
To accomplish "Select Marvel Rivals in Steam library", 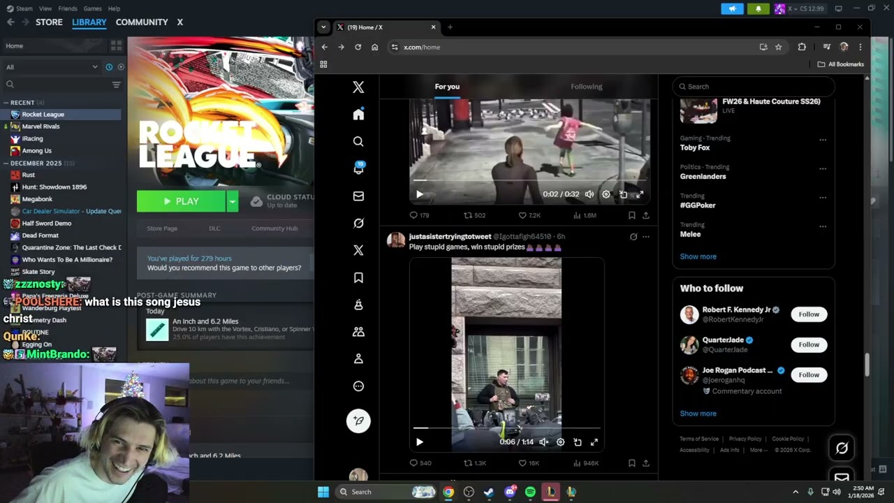I will click(41, 126).
